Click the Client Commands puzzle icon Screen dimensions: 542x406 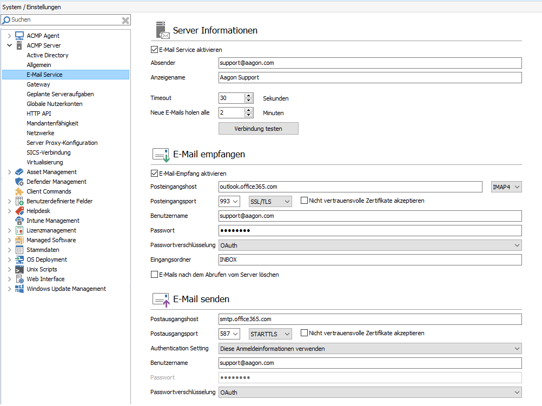tap(19, 191)
